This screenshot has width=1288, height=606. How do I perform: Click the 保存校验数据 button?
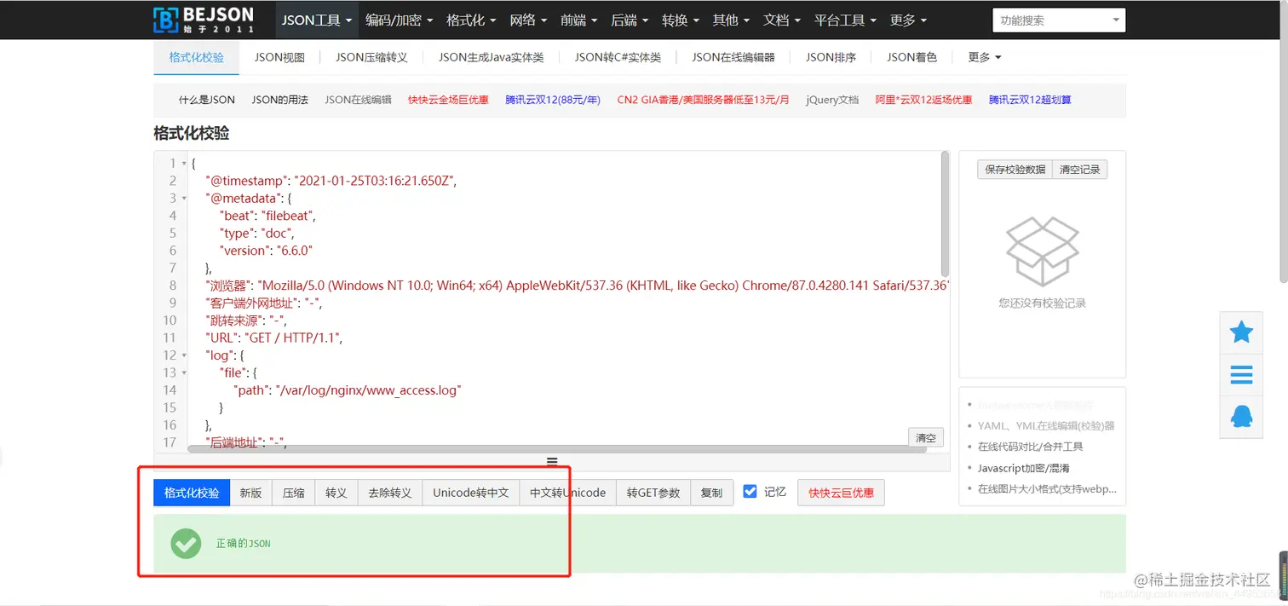tap(1015, 170)
